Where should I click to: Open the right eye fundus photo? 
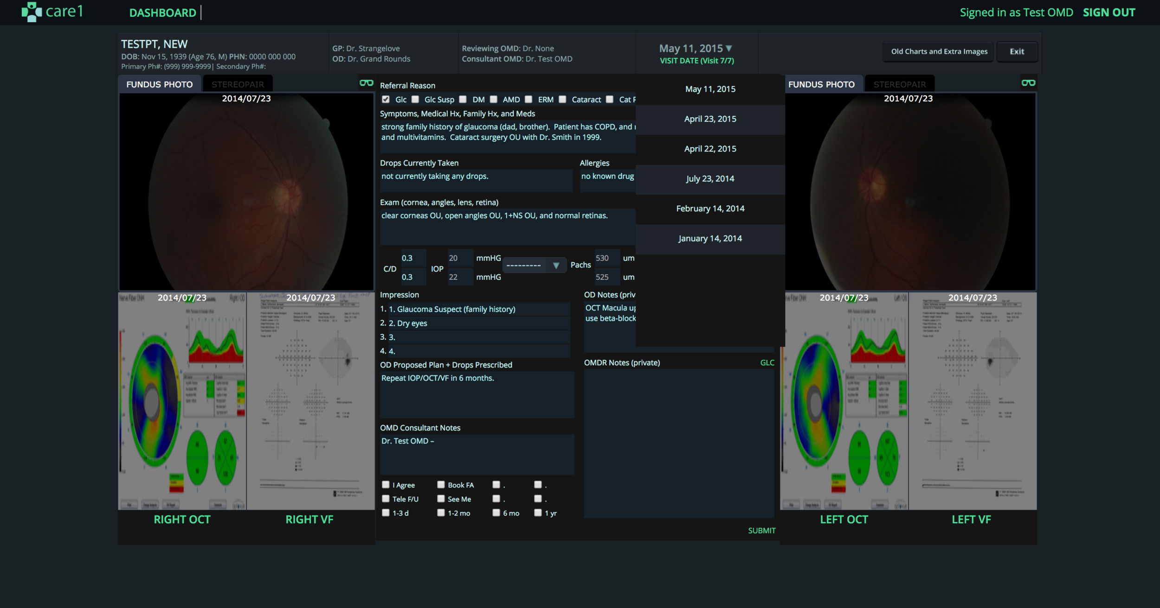point(246,192)
